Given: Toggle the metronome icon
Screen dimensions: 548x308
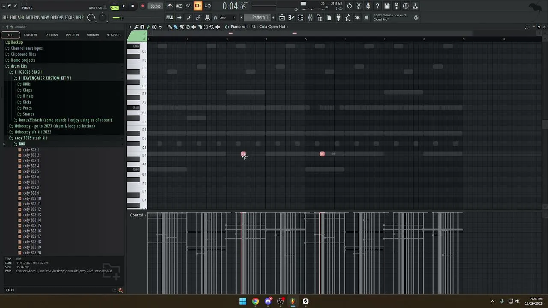Looking at the screenshot, I should coord(170,6).
